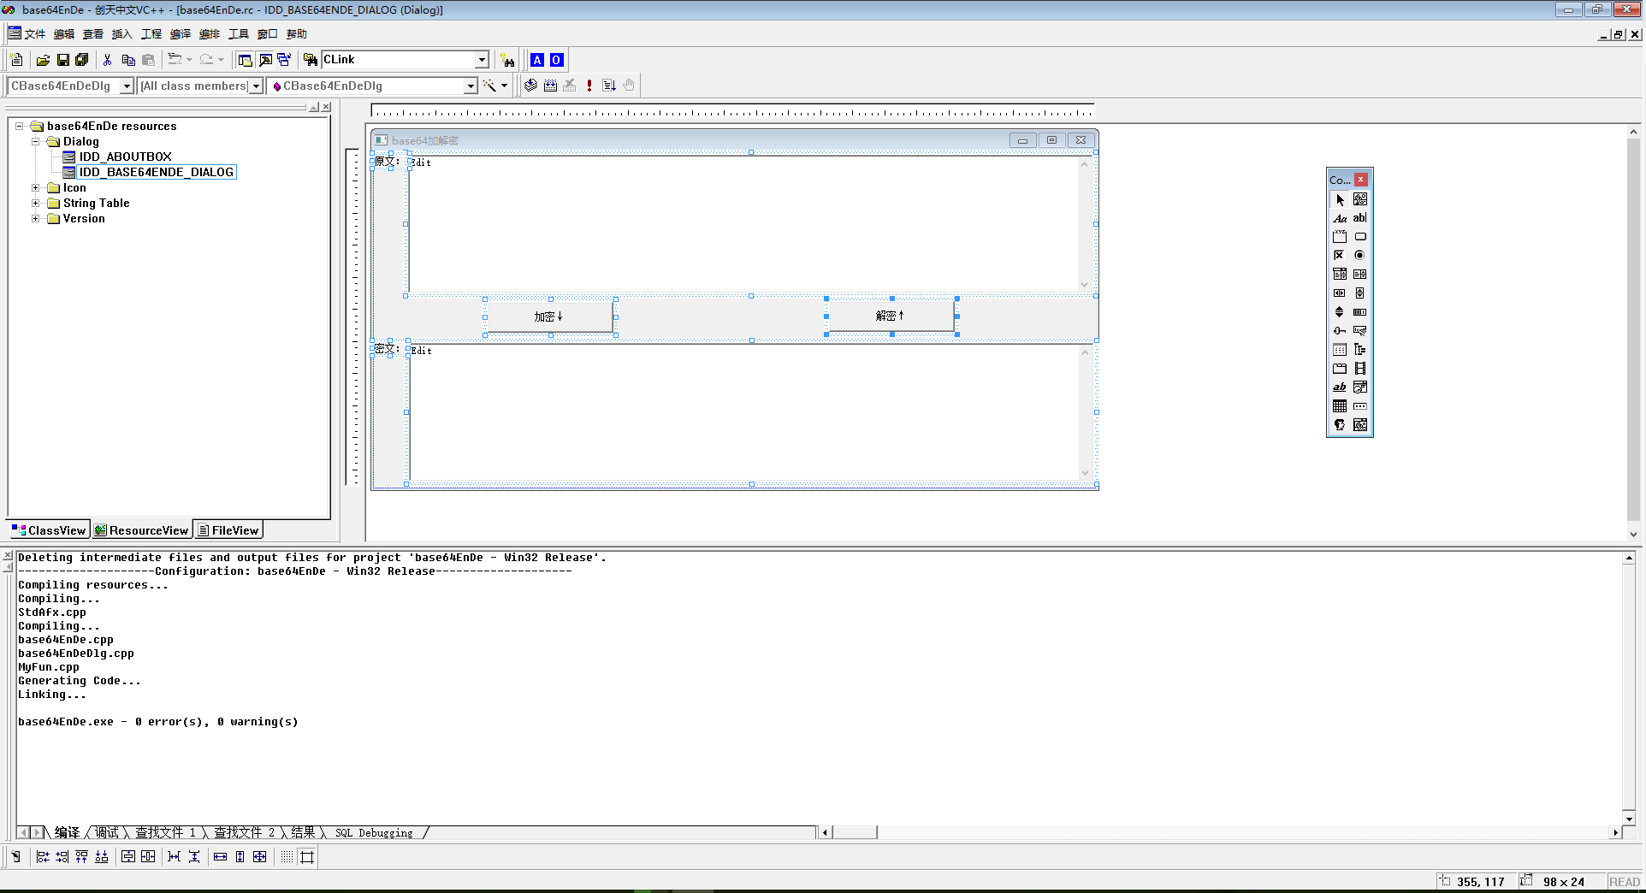
Task: Select the Check Box control tool
Action: [1340, 256]
